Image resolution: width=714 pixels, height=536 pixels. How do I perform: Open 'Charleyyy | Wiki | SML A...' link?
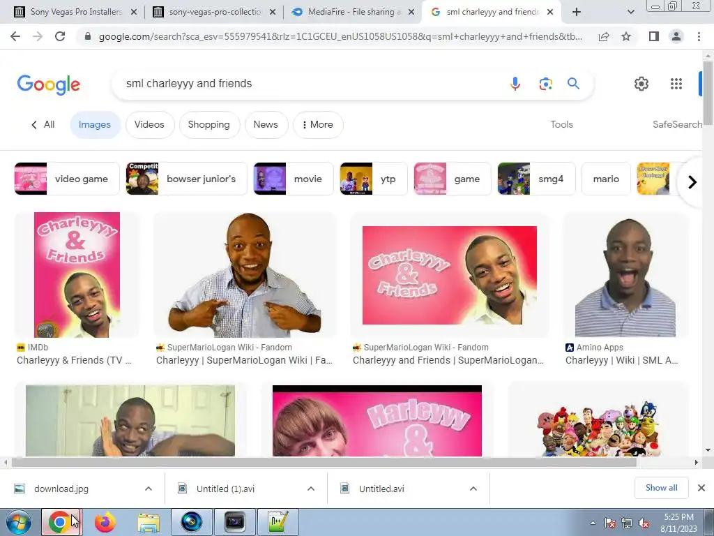click(x=621, y=360)
